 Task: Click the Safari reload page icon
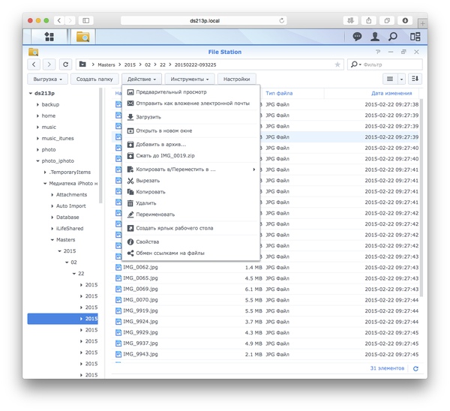click(281, 21)
